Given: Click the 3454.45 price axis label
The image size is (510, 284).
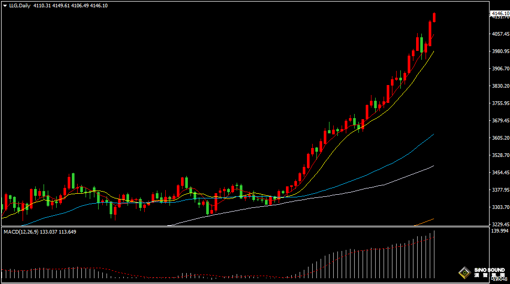Looking at the screenshot, I should [500, 172].
